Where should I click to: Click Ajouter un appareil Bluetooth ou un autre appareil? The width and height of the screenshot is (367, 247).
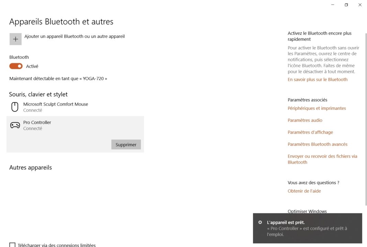pyautogui.click(x=75, y=36)
